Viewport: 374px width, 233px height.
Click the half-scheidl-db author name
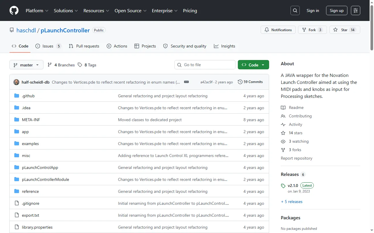pos(36,82)
